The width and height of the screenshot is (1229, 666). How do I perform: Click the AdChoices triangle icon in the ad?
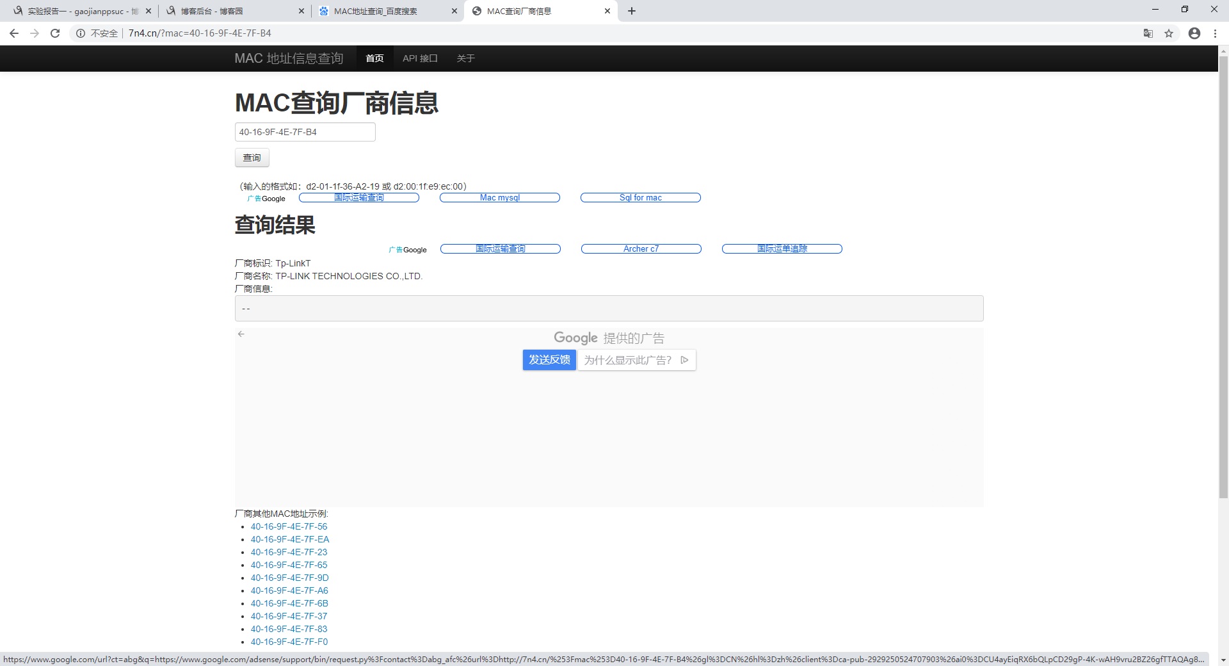point(684,360)
